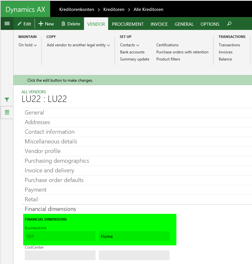Expand the On hold dropdown

(28, 45)
